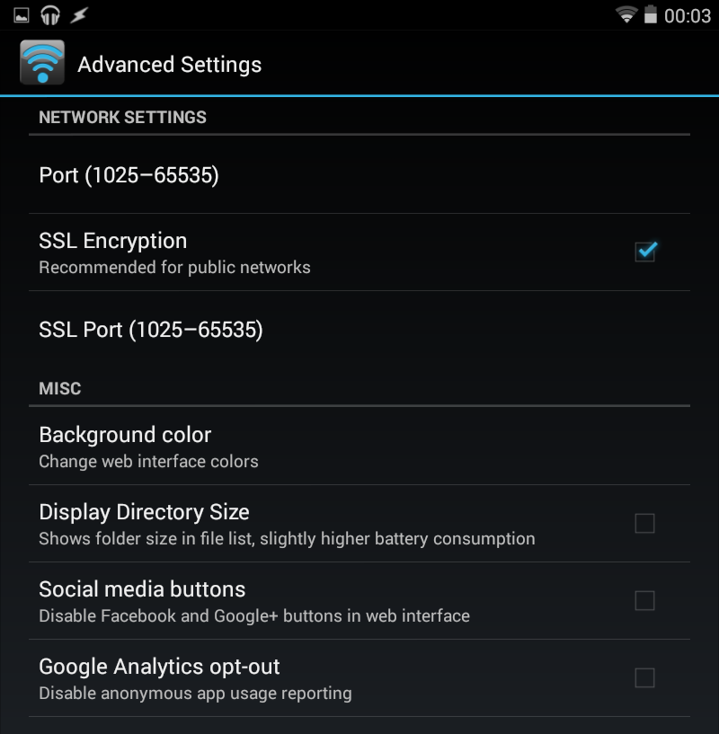The height and width of the screenshot is (734, 719).
Task: Tap the 00:03 clock in status bar
Action: pyautogui.click(x=688, y=16)
